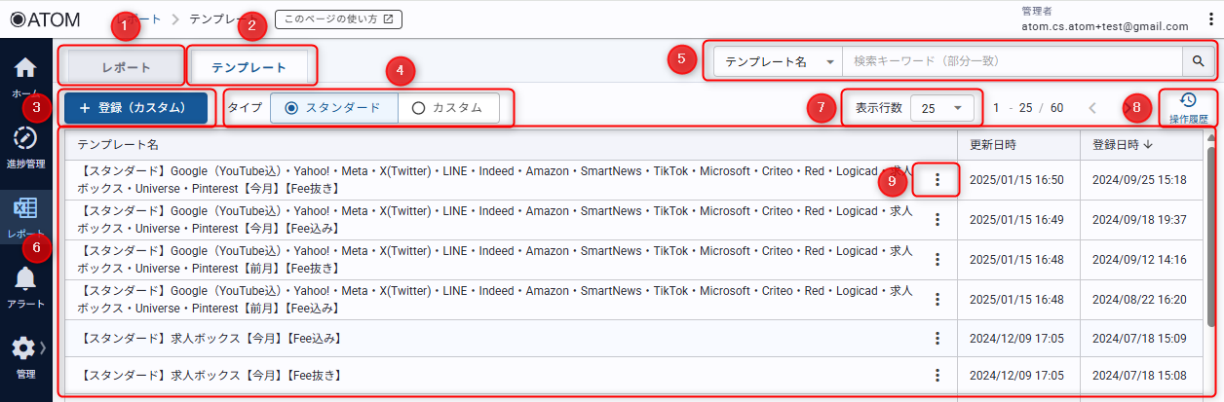Viewport: 1224px width, 402px height.
Task: Open the Home icon in sidebar
Action: [25, 70]
